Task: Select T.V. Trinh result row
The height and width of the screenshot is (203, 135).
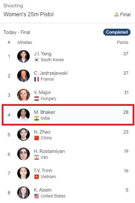Action: coord(68,173)
